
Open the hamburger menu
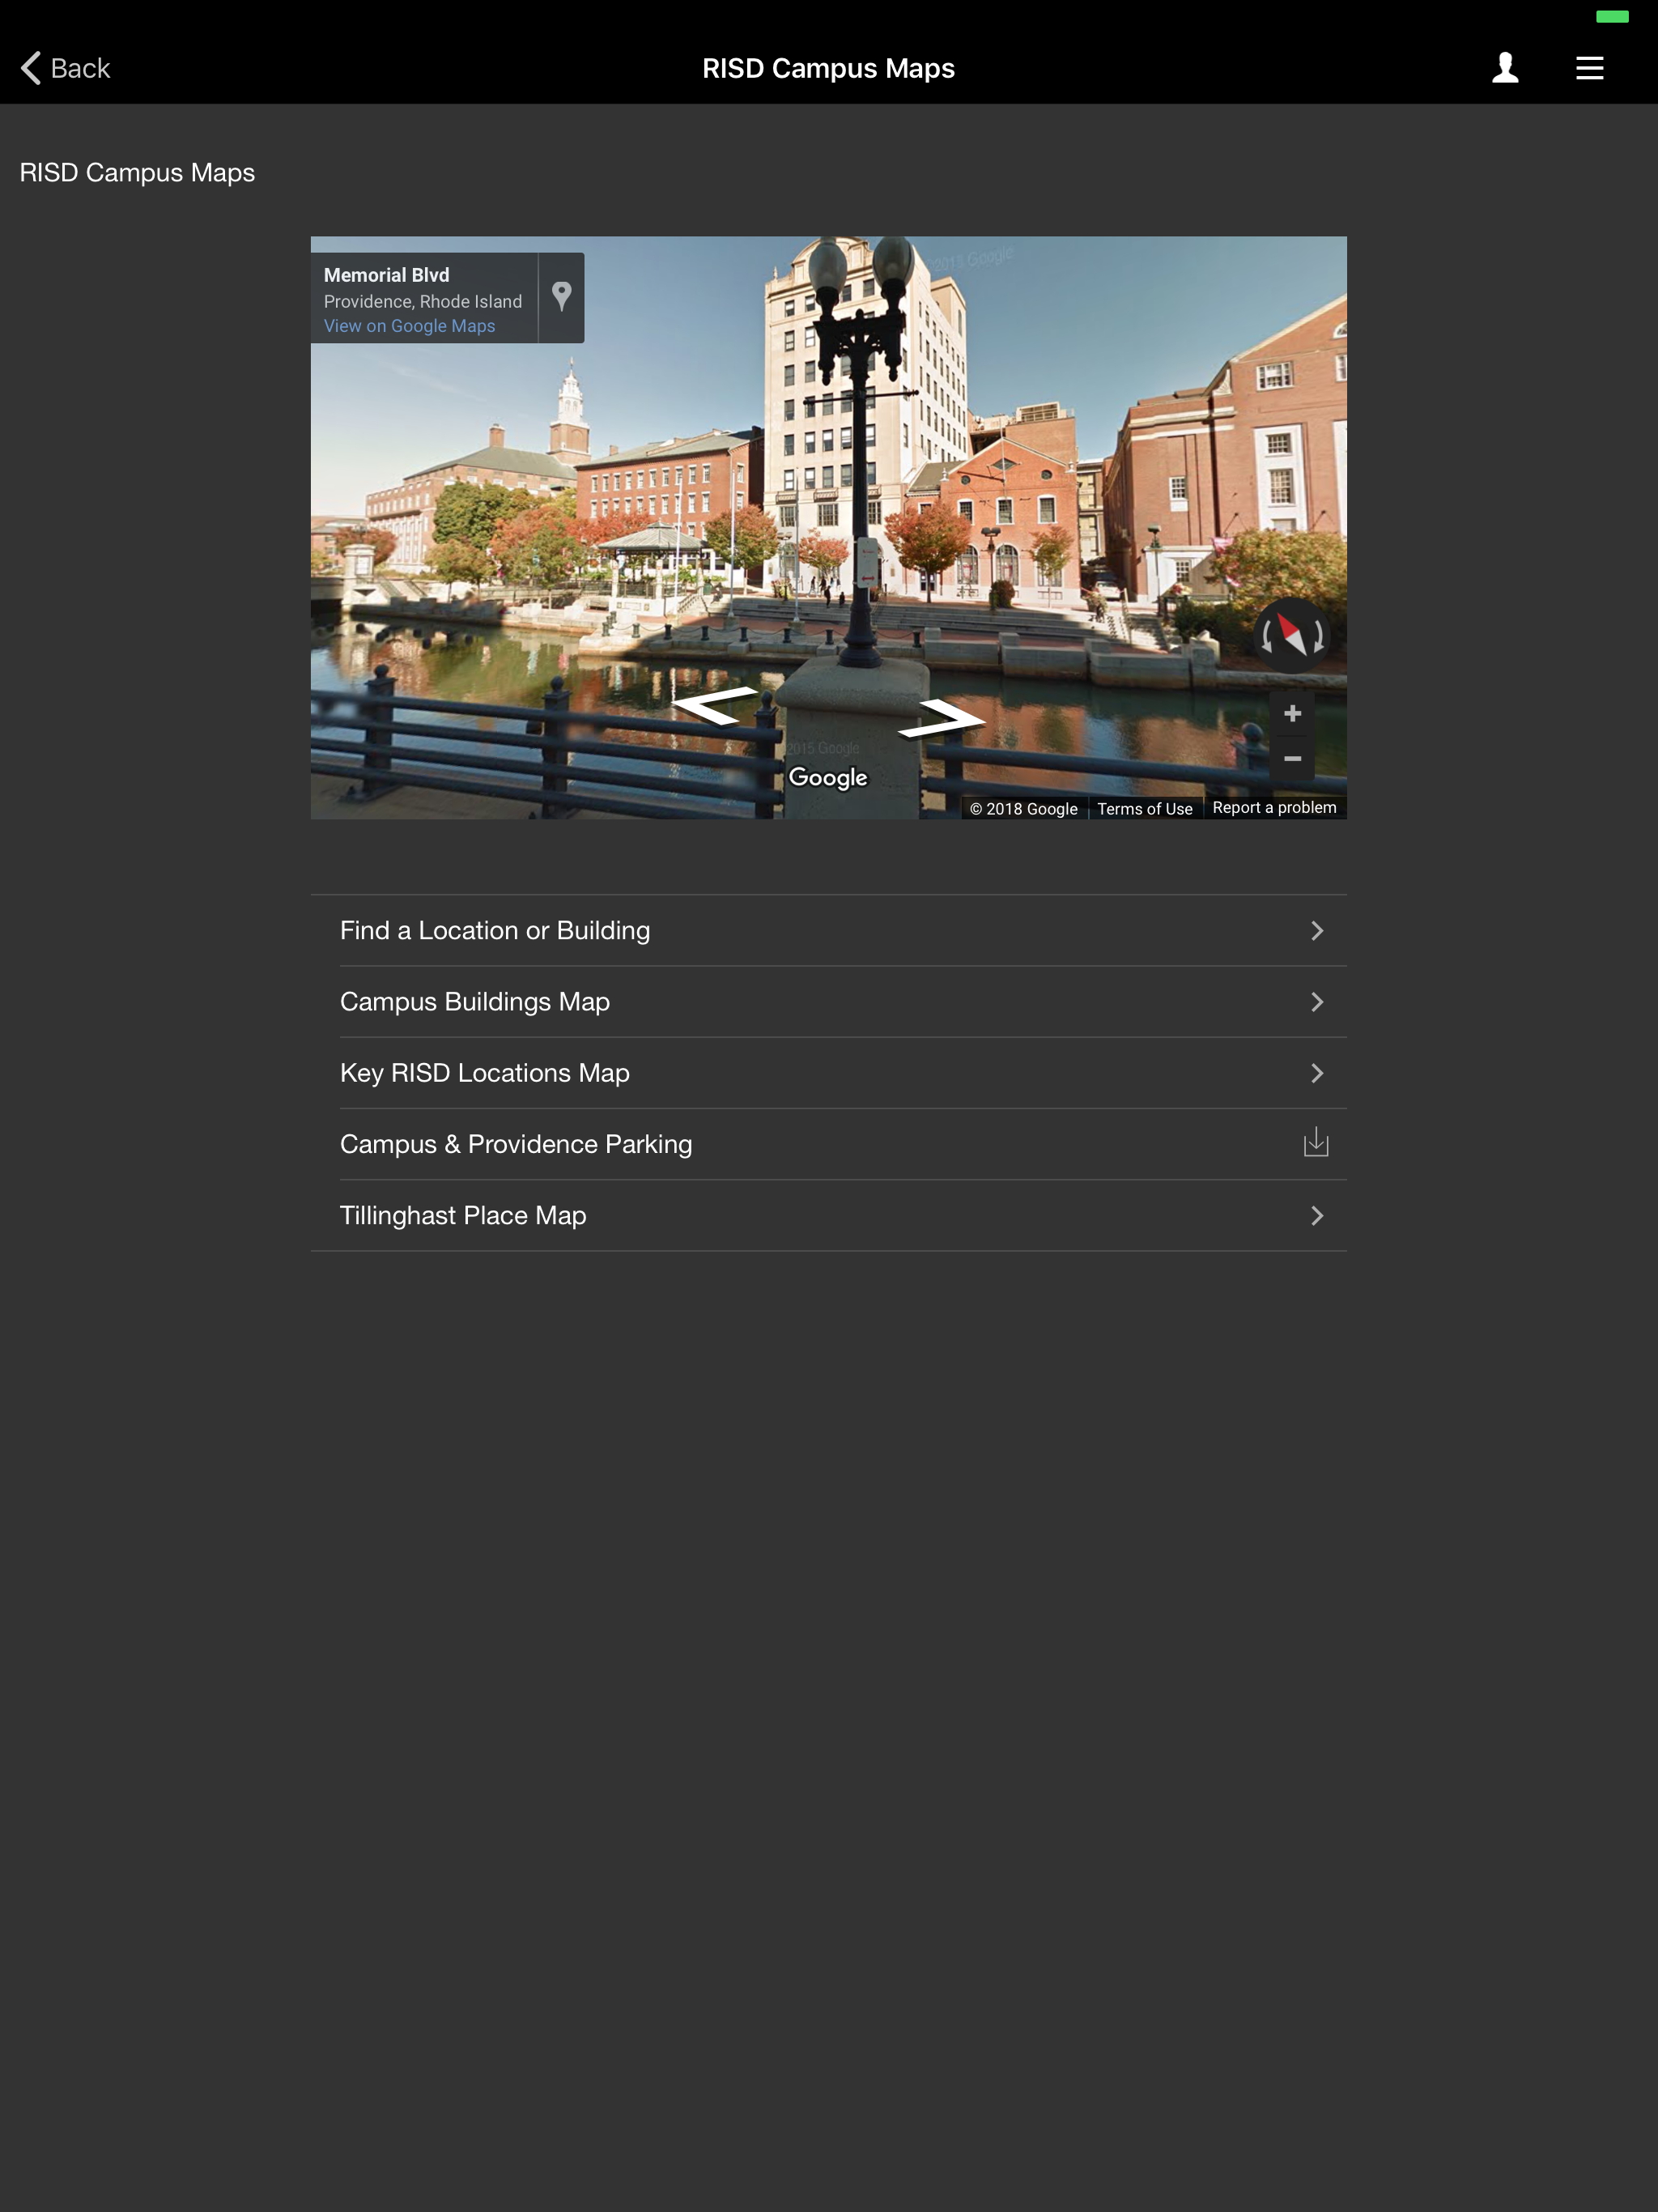point(1589,68)
